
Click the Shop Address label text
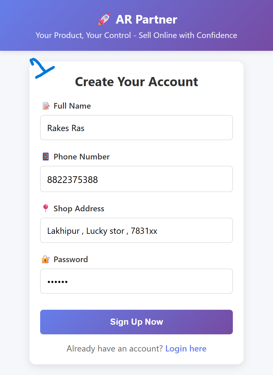pos(79,209)
